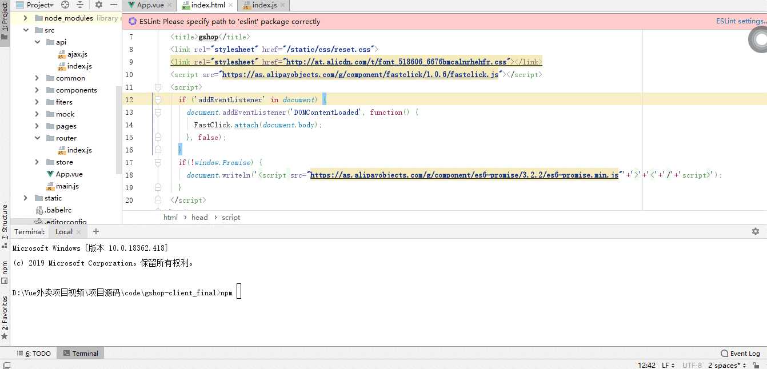The width and height of the screenshot is (767, 369).
Task: Click line number 17 in the gutter
Action: coord(129,163)
